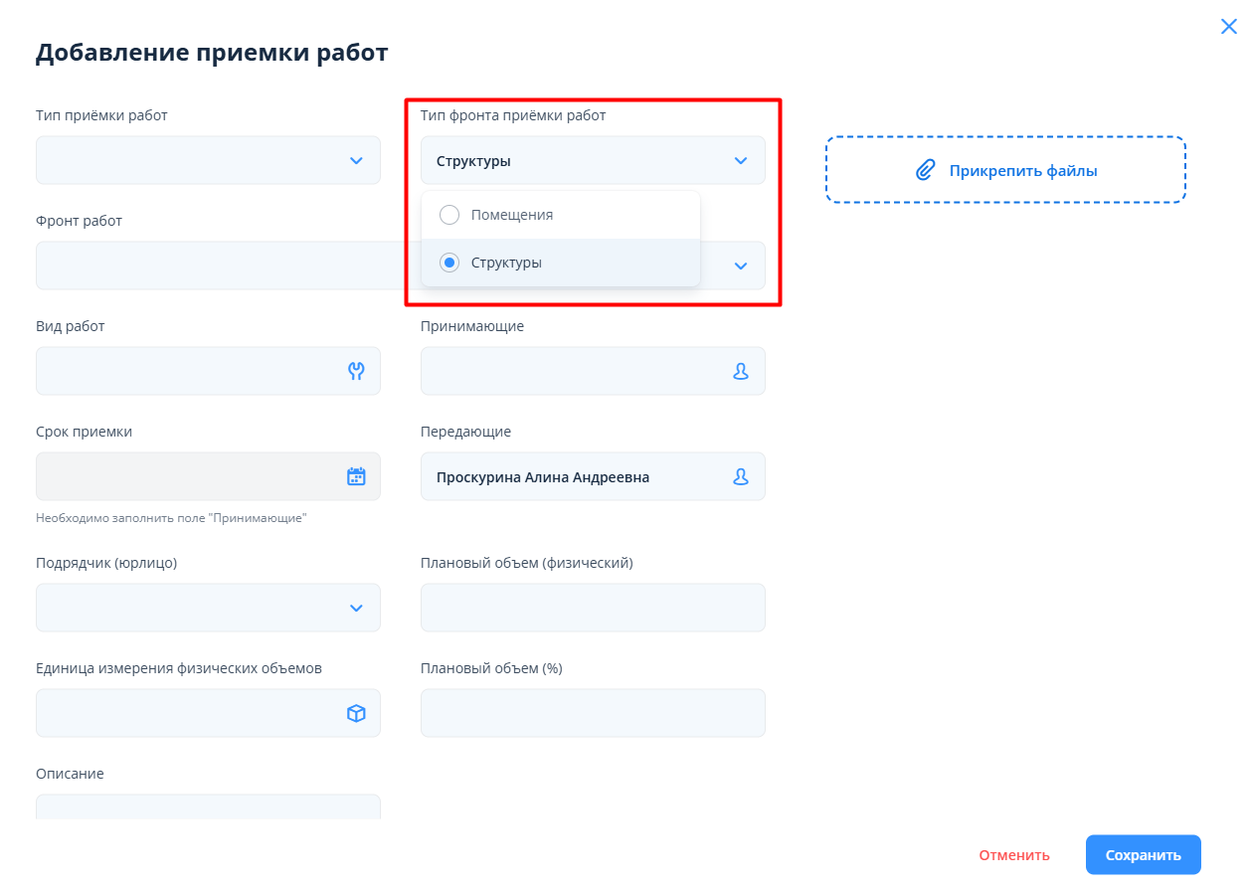The height and width of the screenshot is (892, 1250).
Task: Click the person icon in Принимающие field
Action: point(740,371)
